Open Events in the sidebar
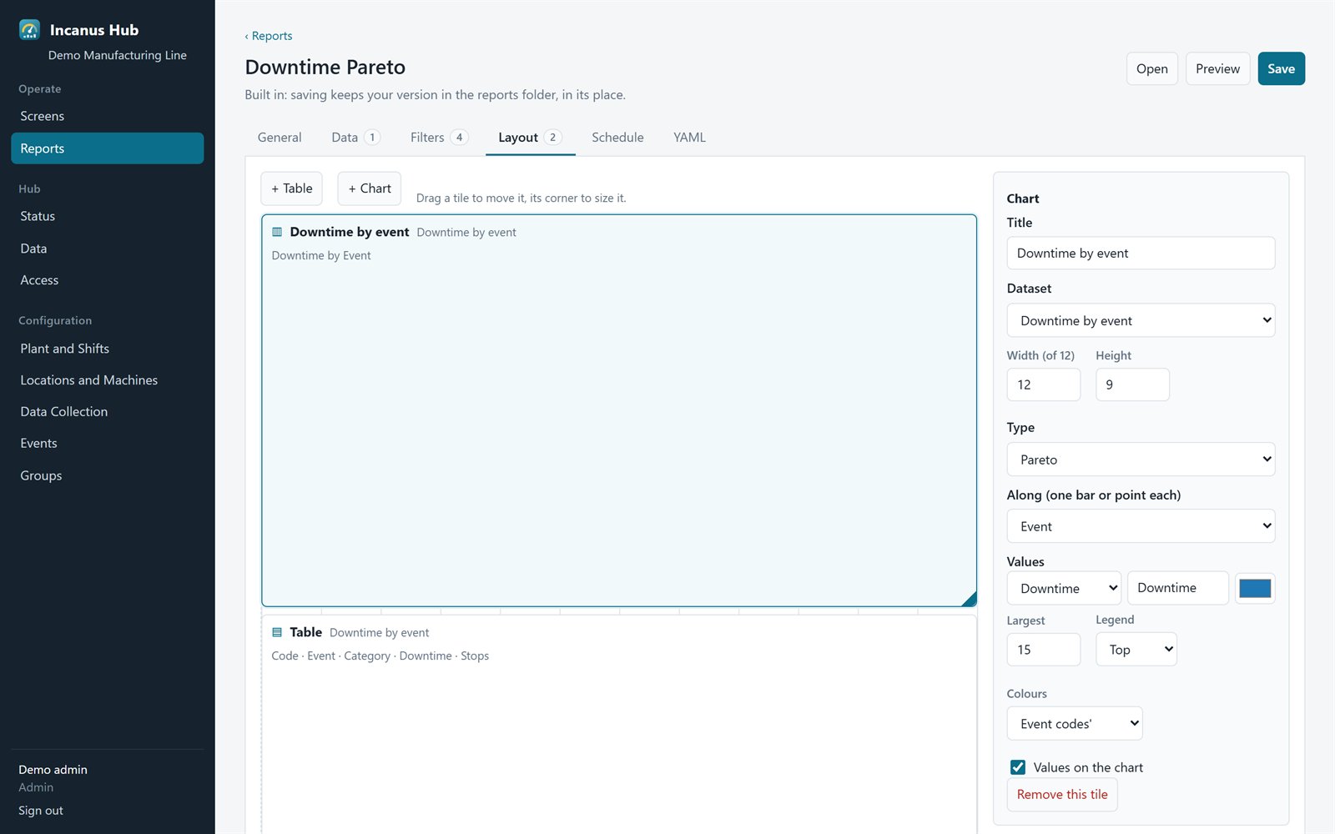This screenshot has width=1335, height=834. (107, 444)
